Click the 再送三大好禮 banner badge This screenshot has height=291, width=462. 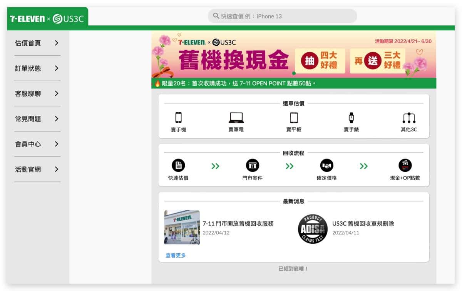[x=378, y=61]
